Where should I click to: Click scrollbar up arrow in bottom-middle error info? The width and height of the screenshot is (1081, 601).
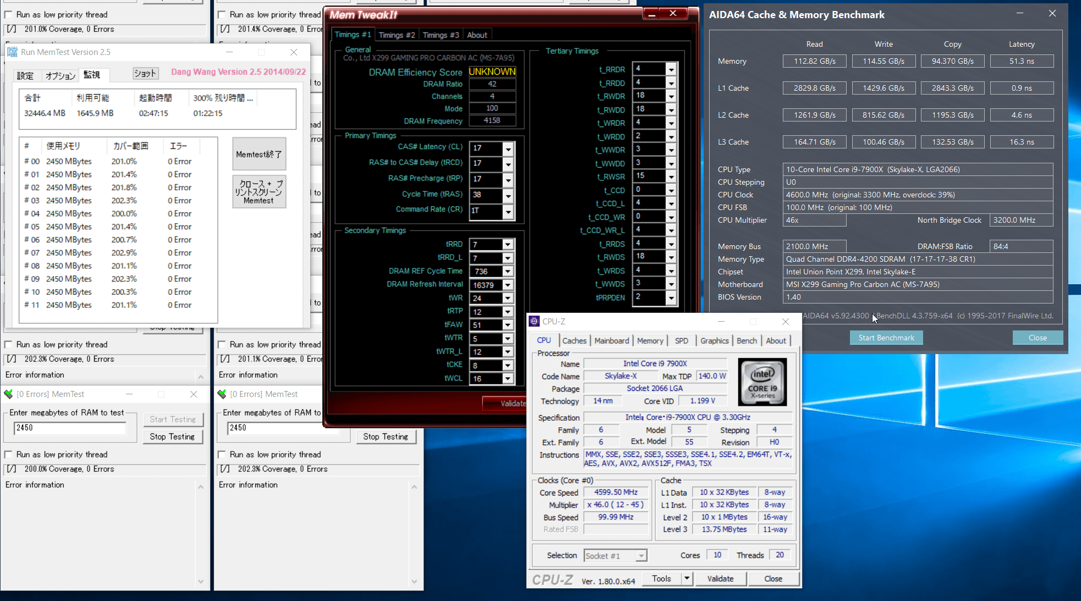coord(414,487)
